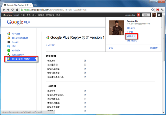Open the Chrome wrench menu

[162, 10]
